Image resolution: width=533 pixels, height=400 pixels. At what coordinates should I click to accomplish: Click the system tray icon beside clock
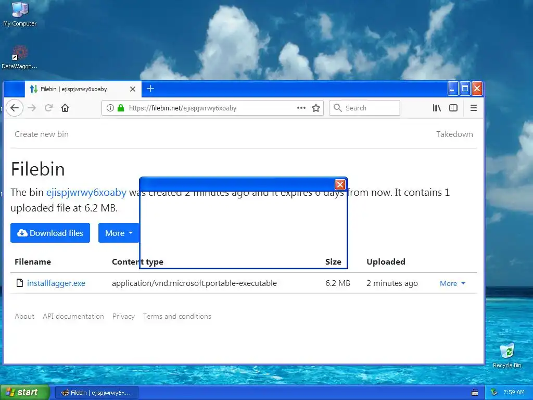point(494,393)
